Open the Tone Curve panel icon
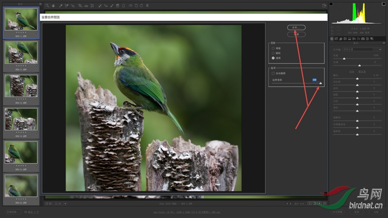The width and height of the screenshot is (388, 218). 337,38
